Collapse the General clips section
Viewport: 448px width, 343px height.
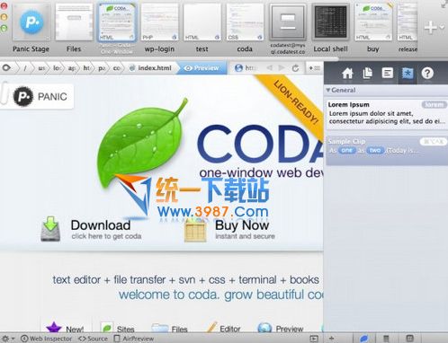pos(328,90)
